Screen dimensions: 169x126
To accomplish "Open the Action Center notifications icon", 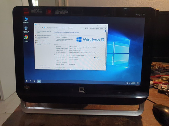I will point(138,83).
